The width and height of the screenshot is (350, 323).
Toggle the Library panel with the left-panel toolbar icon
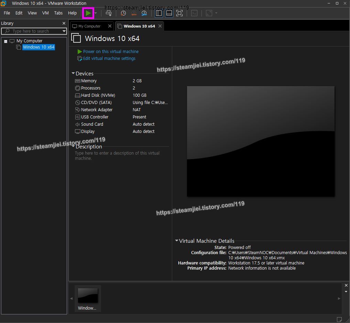click(158, 13)
